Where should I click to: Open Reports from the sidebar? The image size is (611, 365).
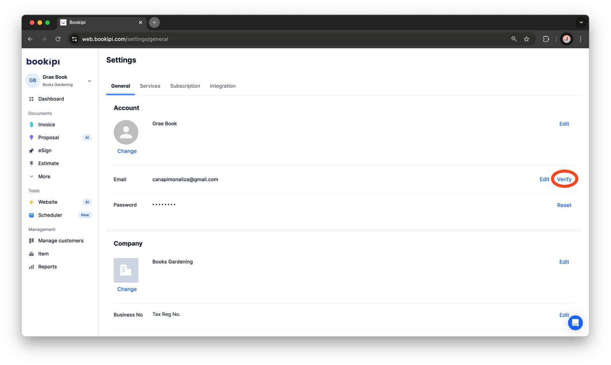[47, 266]
